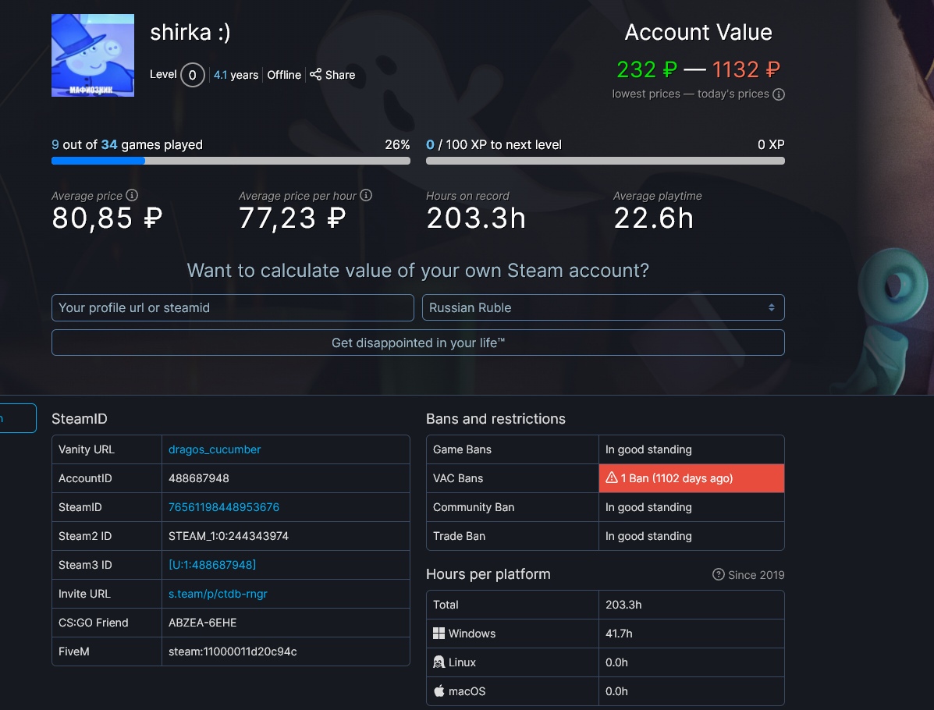934x710 pixels.
Task: Click the shirka :) username heading
Action: [x=190, y=32]
